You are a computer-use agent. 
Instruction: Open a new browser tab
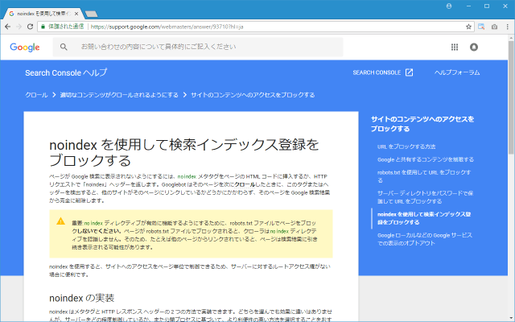pos(92,13)
